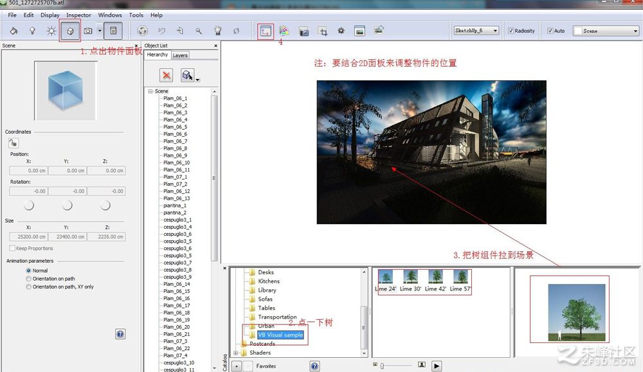Open the Lights inspector bulb icon
The image size is (643, 372).
(32, 31)
